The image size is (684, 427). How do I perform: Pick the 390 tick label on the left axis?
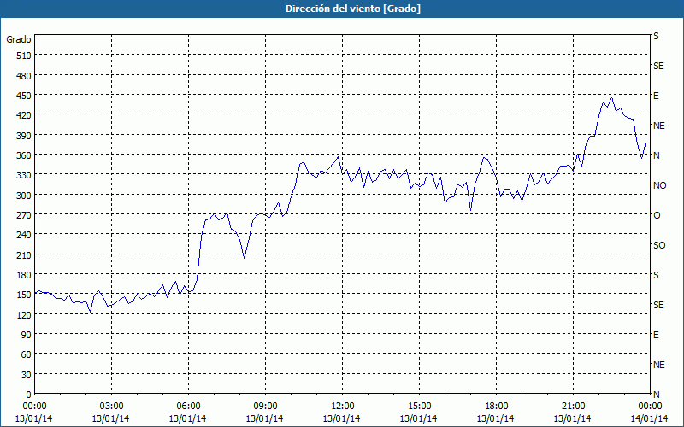click(24, 136)
